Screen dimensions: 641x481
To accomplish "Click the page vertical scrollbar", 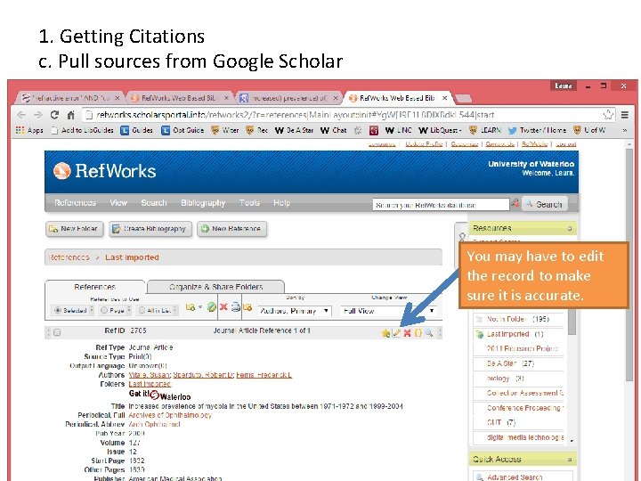I will click(x=629, y=265).
